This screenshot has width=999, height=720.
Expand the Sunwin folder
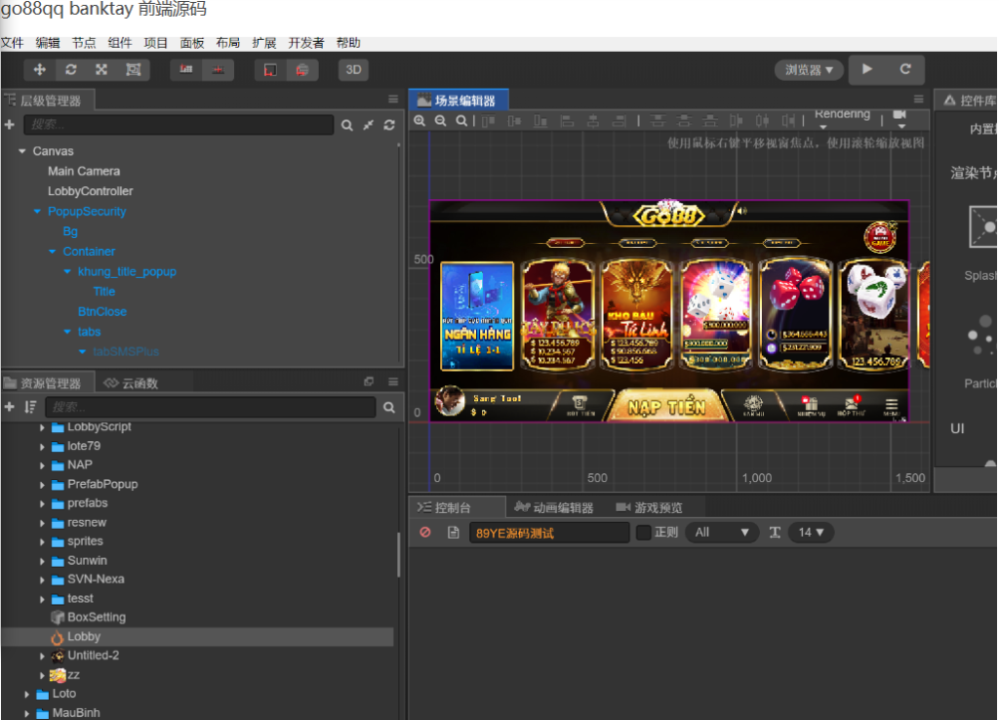click(42, 561)
